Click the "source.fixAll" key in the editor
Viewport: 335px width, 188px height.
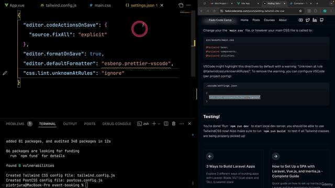tap(51, 34)
